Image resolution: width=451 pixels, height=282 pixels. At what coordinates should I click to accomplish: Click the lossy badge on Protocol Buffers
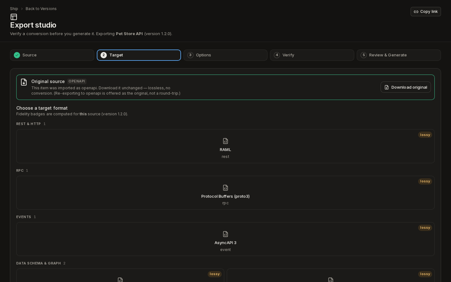click(x=425, y=181)
